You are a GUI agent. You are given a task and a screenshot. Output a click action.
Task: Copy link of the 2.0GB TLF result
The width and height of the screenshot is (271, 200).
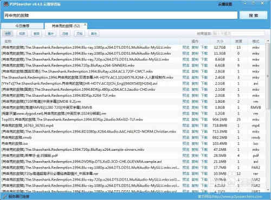(x=195, y=95)
